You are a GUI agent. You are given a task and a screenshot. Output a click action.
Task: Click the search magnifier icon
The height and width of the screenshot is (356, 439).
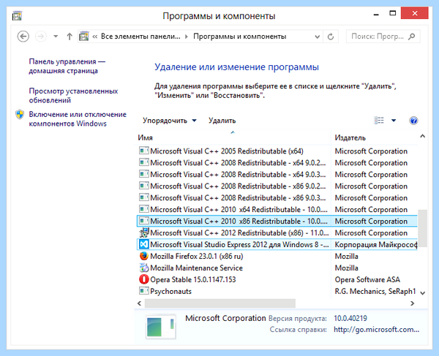pyautogui.click(x=412, y=37)
